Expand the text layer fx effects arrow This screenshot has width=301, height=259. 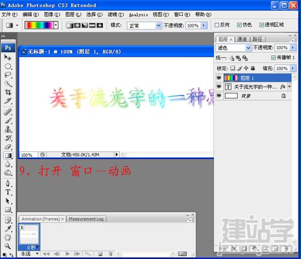coord(289,87)
